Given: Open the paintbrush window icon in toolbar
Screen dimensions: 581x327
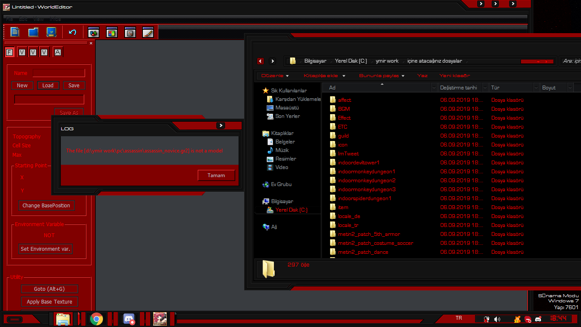Looking at the screenshot, I should coord(148,32).
